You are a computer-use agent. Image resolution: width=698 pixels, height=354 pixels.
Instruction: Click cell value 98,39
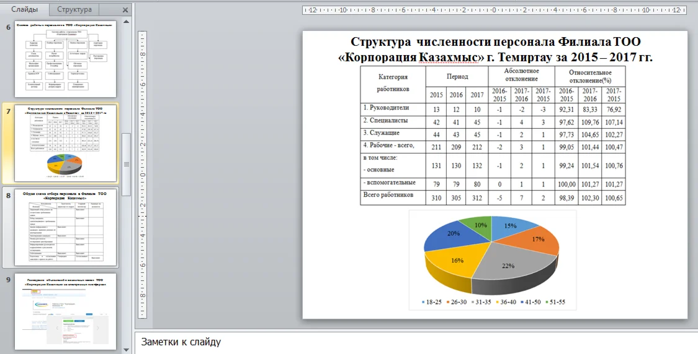tap(566, 198)
